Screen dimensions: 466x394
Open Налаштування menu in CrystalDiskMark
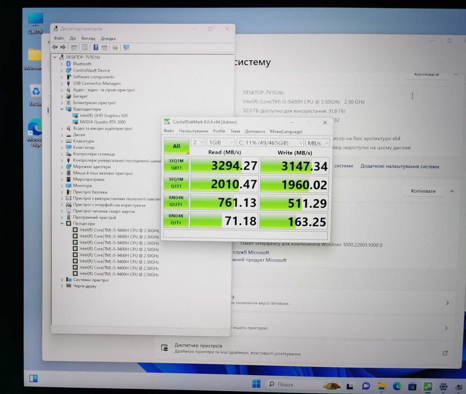point(194,131)
